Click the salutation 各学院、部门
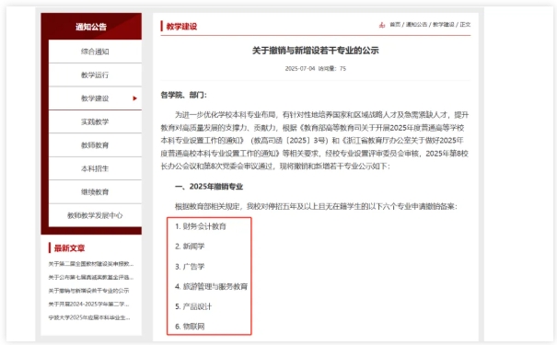 183,95
